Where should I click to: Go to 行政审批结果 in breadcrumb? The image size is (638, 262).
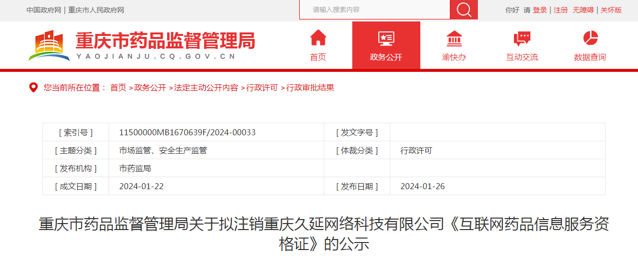click(310, 88)
